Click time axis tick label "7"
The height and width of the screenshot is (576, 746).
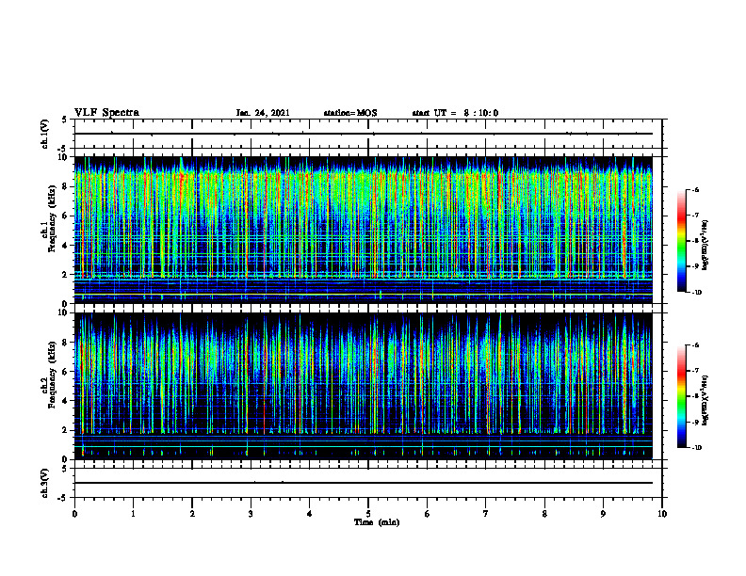486,514
